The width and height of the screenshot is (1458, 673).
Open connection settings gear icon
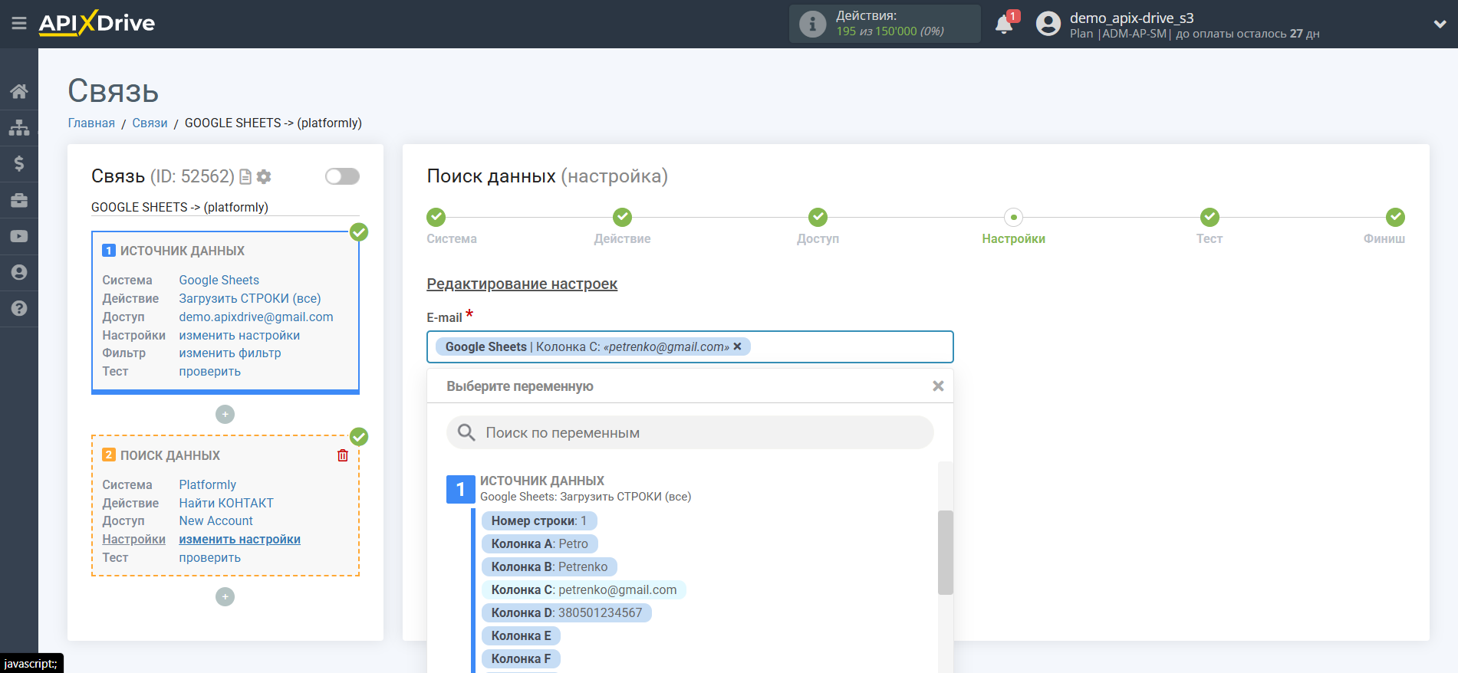pos(264,177)
